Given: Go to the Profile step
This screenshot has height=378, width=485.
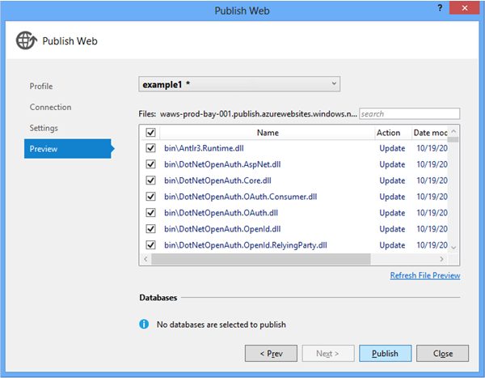Looking at the screenshot, I should coord(41,86).
